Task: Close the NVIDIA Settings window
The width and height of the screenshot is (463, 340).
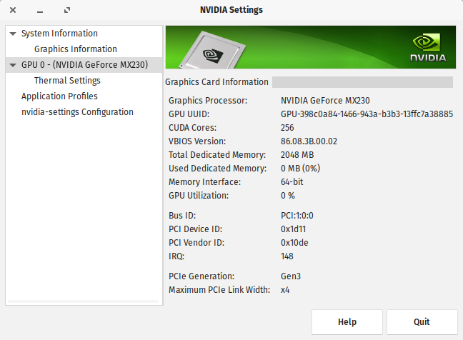Action: 13,10
